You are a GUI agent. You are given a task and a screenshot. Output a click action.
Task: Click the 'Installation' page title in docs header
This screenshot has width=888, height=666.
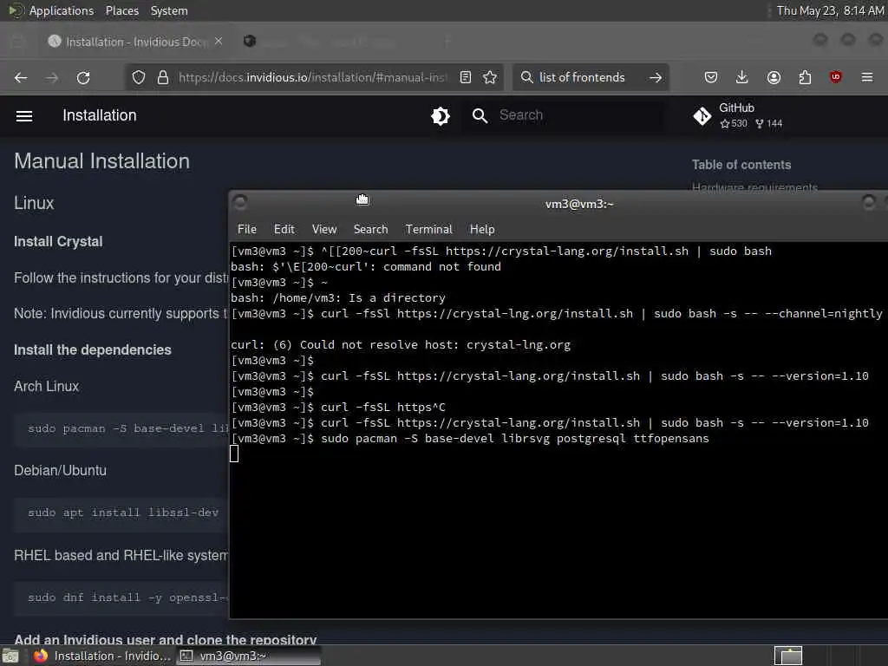click(100, 115)
